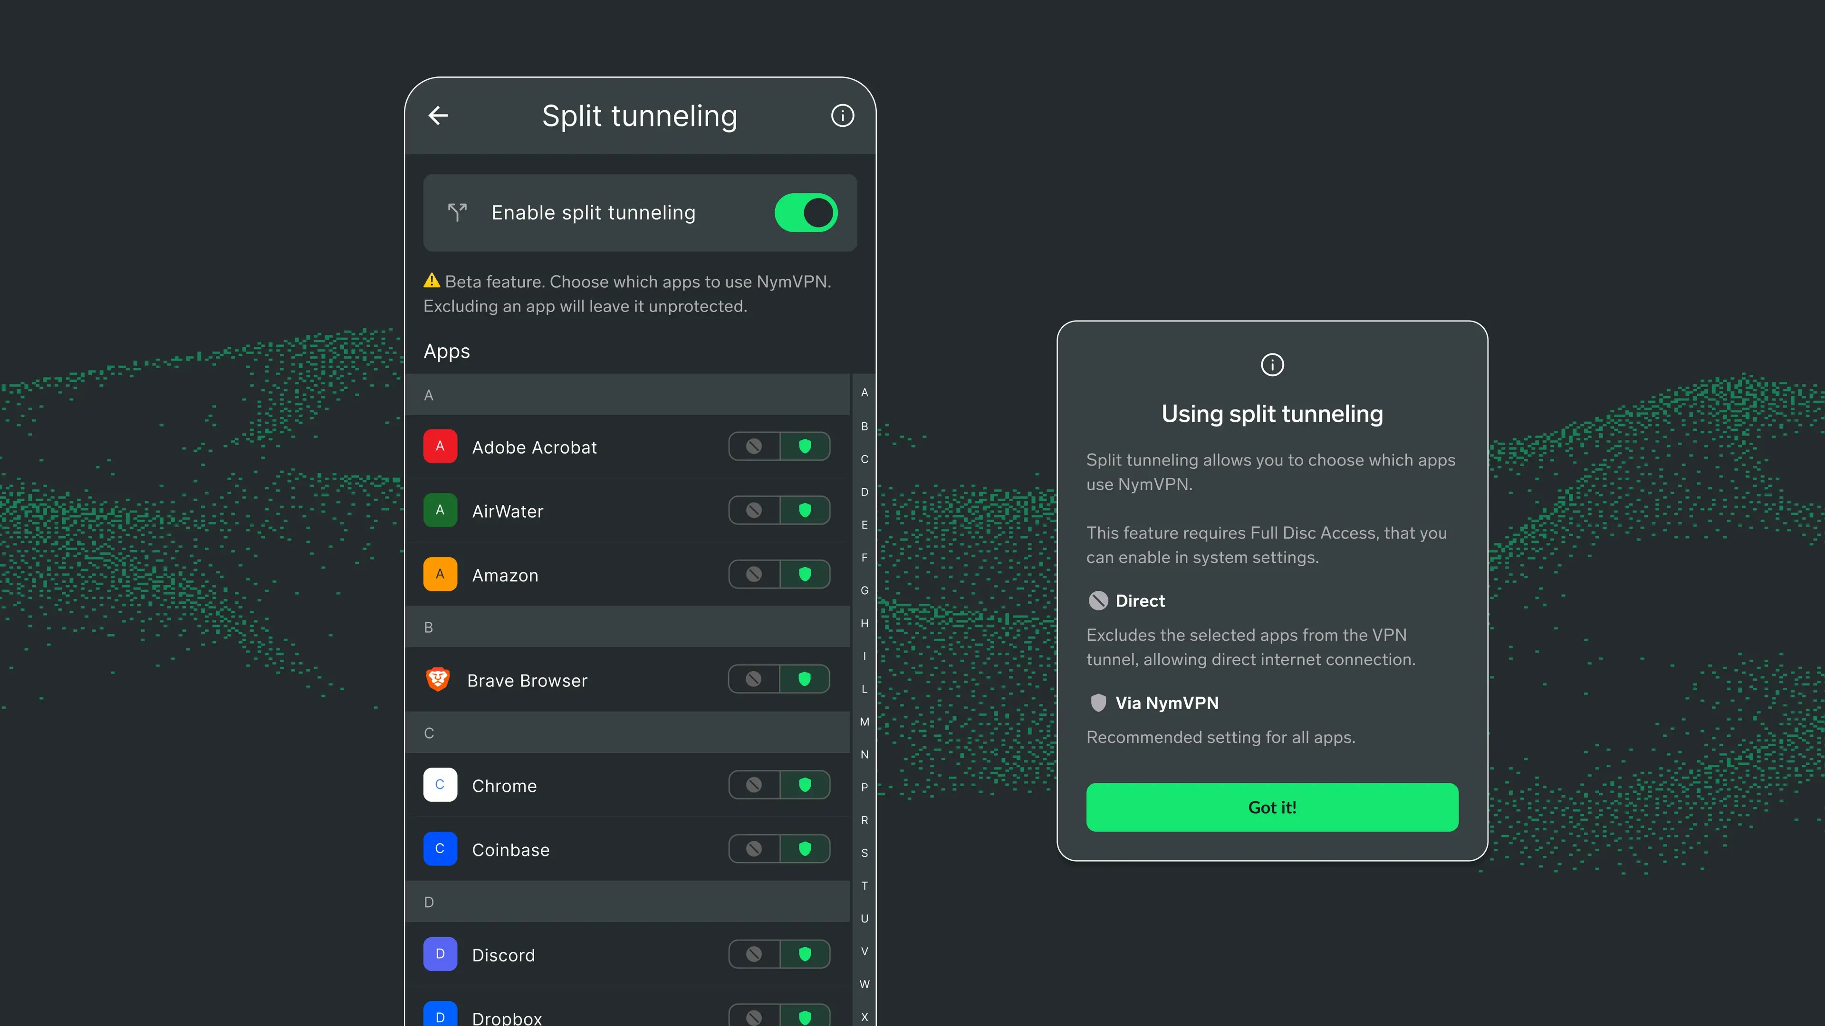The height and width of the screenshot is (1026, 1825).
Task: Click the section header letter D
Action: (429, 902)
